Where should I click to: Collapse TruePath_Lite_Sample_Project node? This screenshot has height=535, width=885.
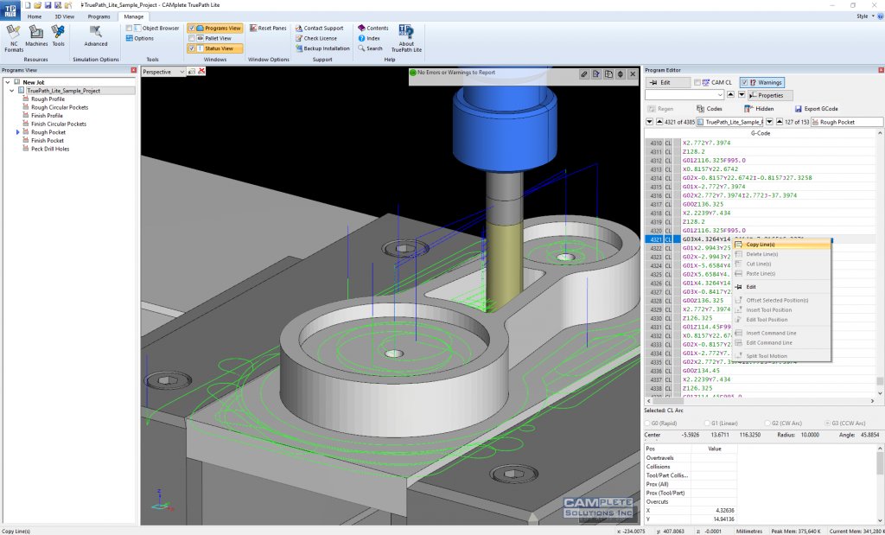tap(12, 90)
